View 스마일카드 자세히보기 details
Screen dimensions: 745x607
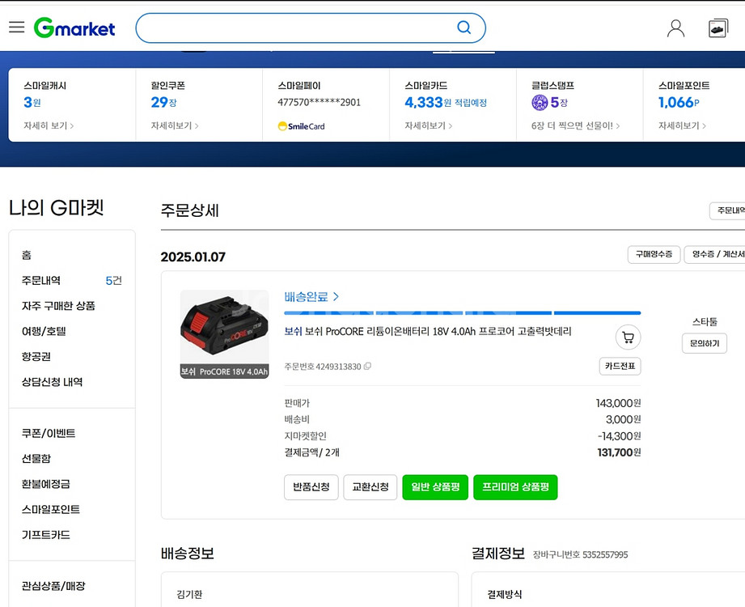tap(428, 125)
